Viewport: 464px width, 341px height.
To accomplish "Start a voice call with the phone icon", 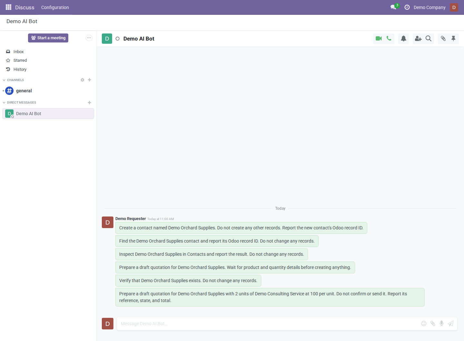I will (389, 39).
